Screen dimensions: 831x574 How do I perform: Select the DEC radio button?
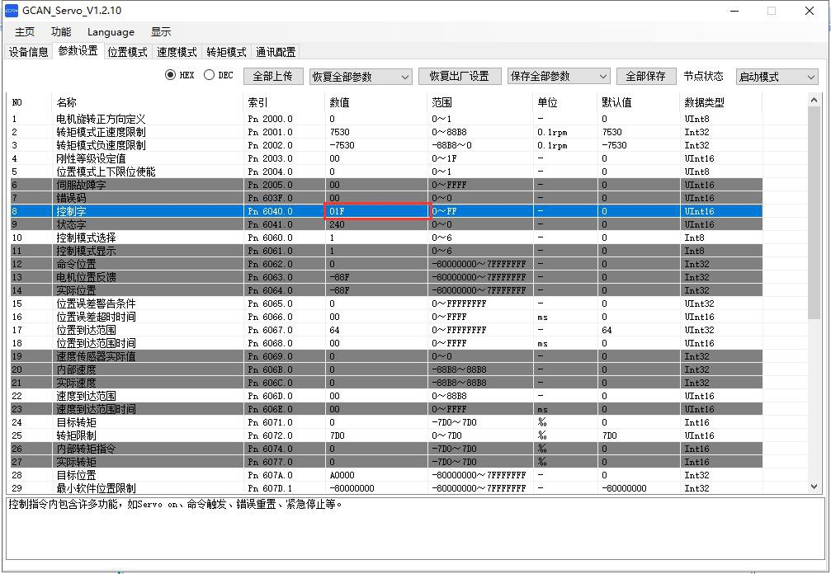(209, 75)
